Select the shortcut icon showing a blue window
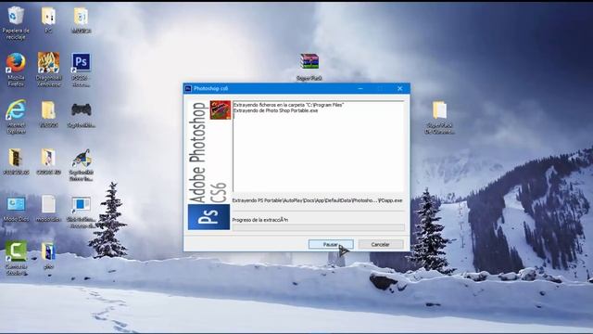 [x=81, y=212]
